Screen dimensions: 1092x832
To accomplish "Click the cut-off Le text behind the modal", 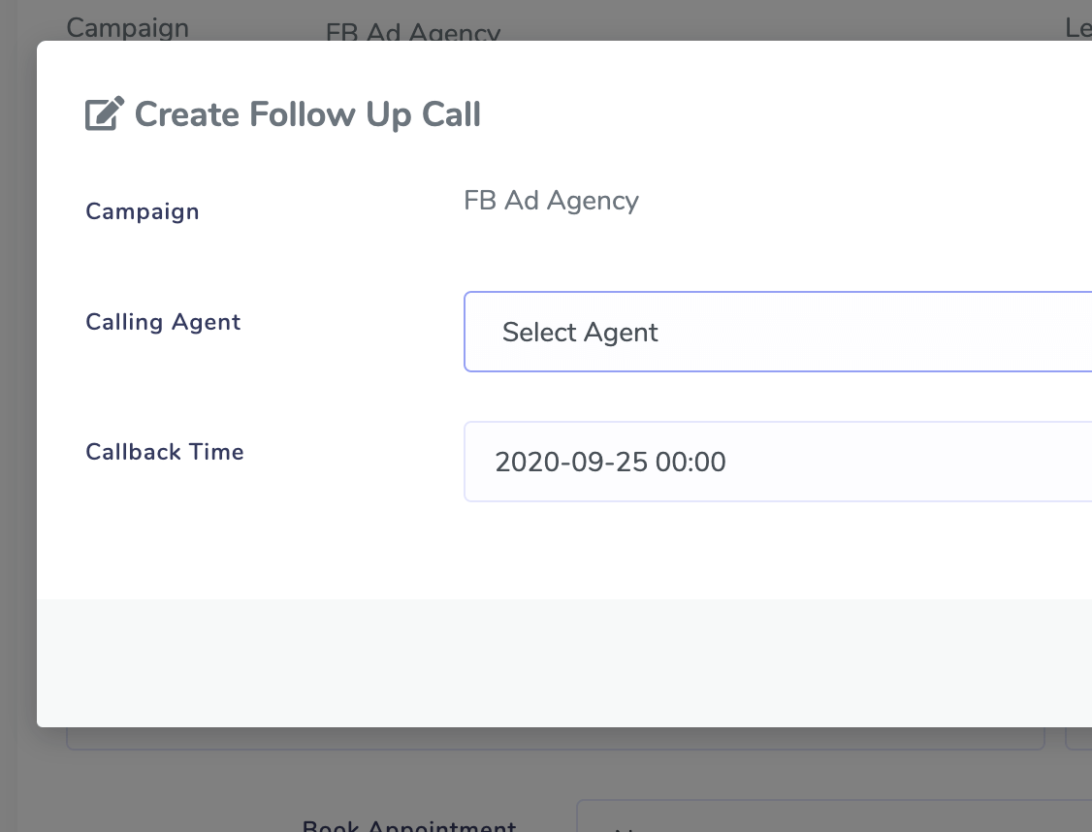I will tap(1078, 28).
